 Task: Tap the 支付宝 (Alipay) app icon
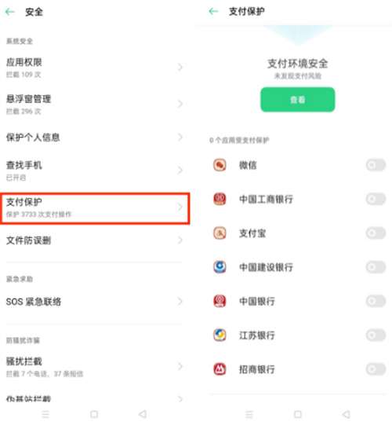pyautogui.click(x=220, y=233)
